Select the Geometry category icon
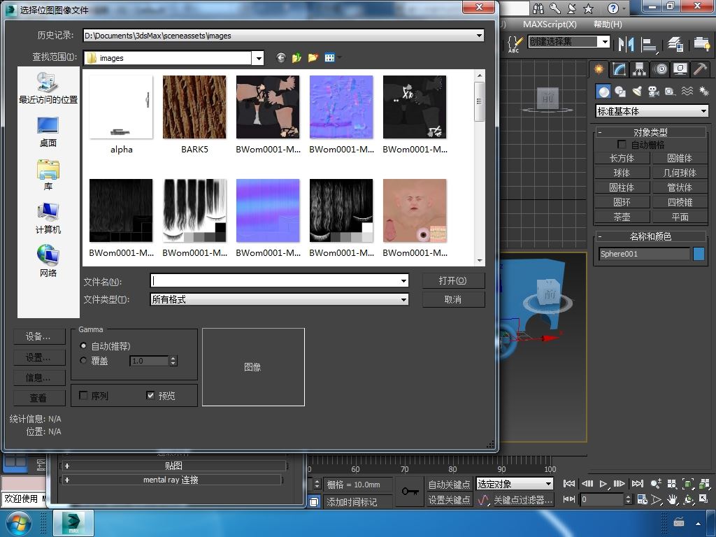Image resolution: width=716 pixels, height=537 pixels. click(x=603, y=92)
